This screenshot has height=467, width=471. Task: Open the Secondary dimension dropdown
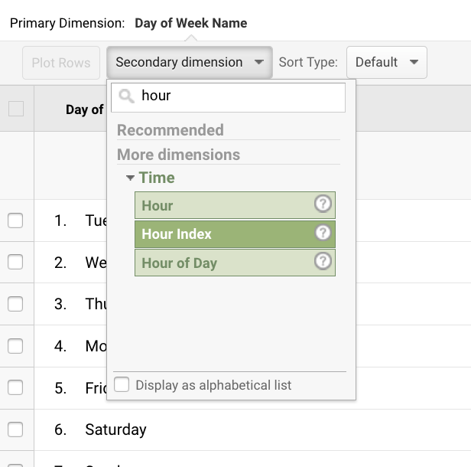(x=189, y=62)
